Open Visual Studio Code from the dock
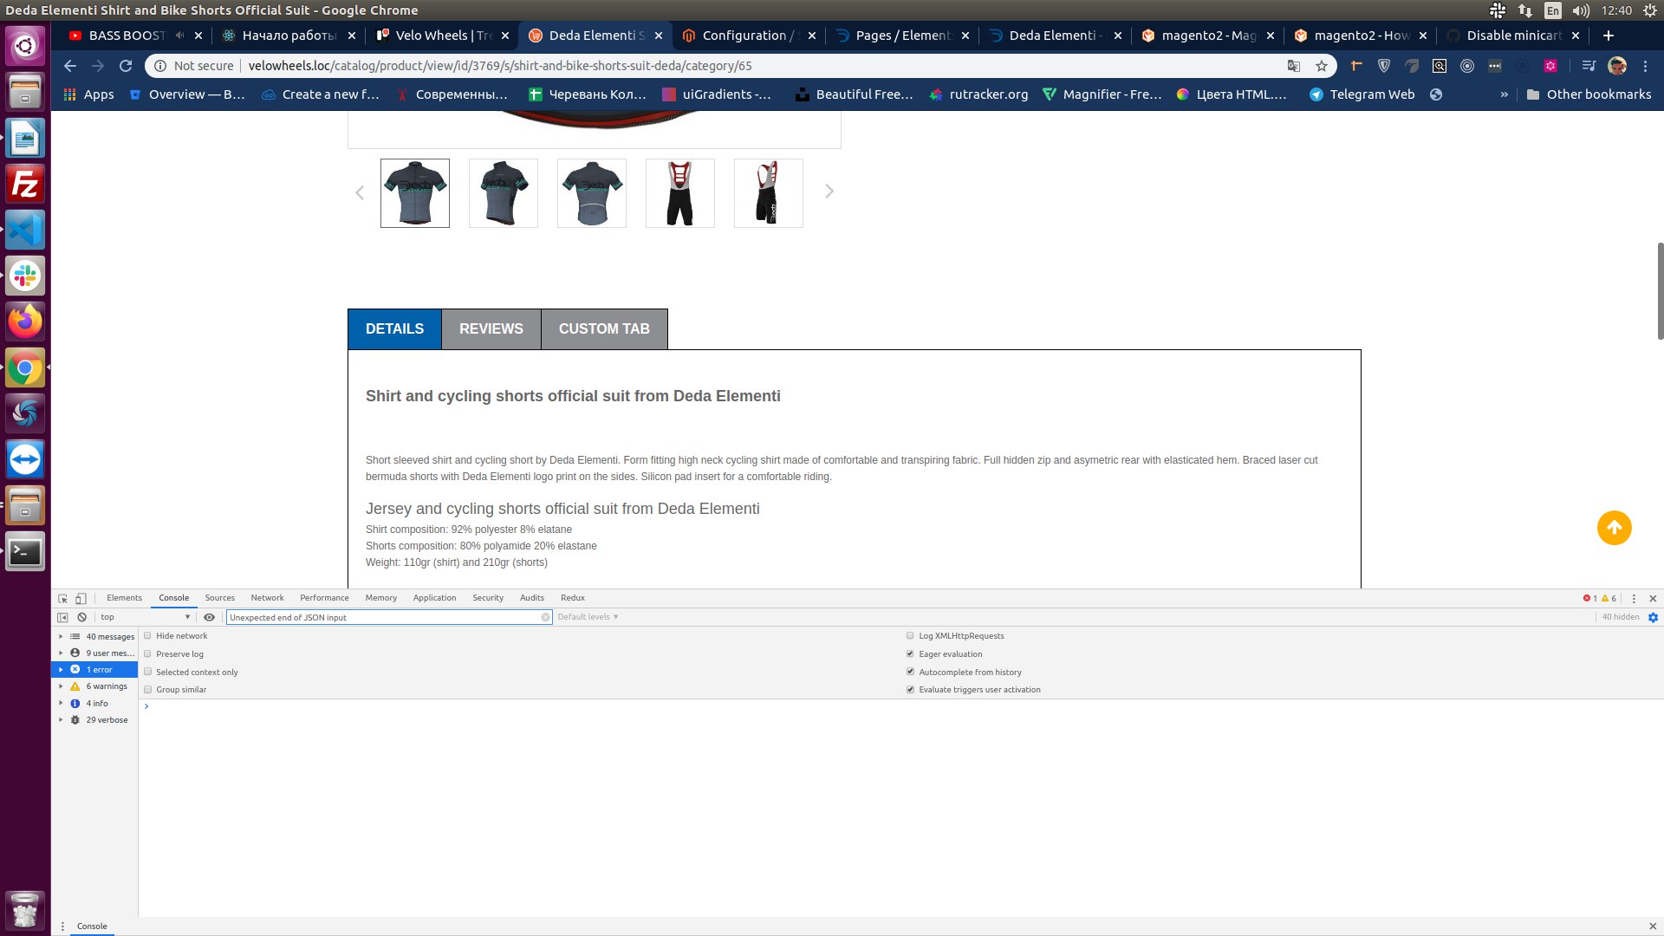 [25, 231]
